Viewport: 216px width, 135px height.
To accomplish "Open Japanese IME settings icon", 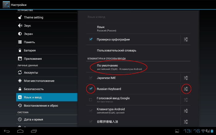I will 186,78.
